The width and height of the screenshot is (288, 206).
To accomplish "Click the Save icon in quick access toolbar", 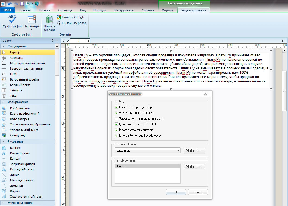I will click(x=22, y=4).
